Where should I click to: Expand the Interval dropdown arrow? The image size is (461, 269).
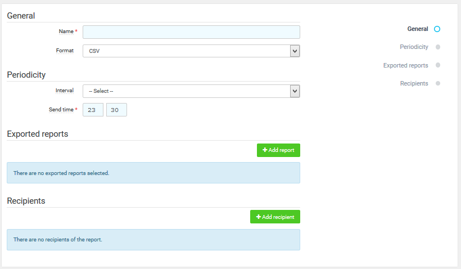(x=295, y=91)
